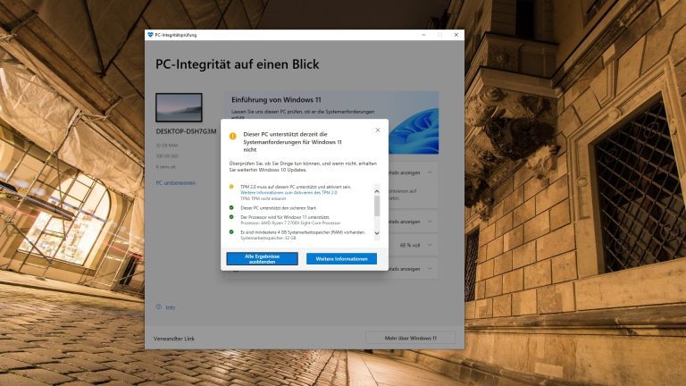The height and width of the screenshot is (386, 686).
Task: Click the PC-Integritätsprüfung heart icon in title bar
Action: point(150,35)
